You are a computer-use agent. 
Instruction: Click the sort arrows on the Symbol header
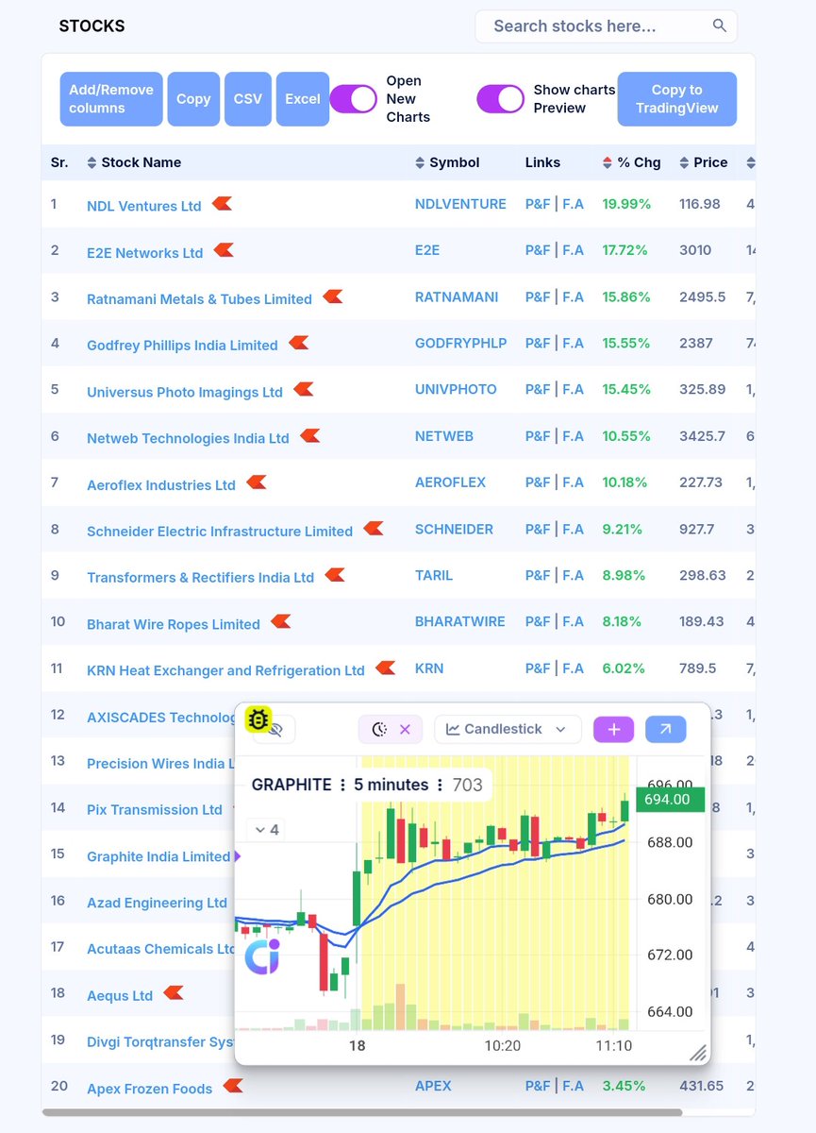(419, 161)
